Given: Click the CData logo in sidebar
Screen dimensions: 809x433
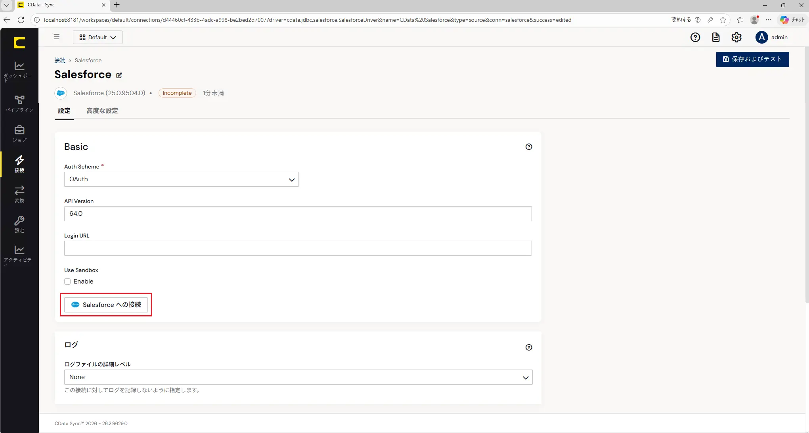Looking at the screenshot, I should pos(19,42).
